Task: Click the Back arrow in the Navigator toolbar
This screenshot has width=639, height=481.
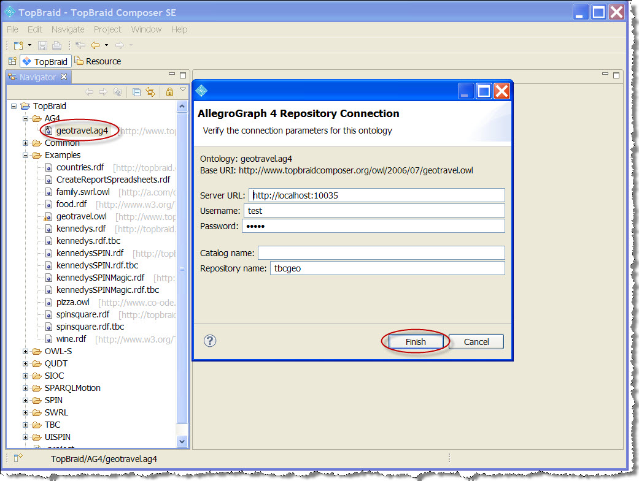Action: (x=89, y=91)
